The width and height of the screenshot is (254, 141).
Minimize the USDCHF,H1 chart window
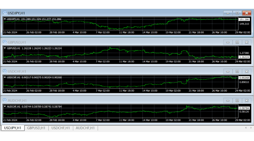click(228, 71)
